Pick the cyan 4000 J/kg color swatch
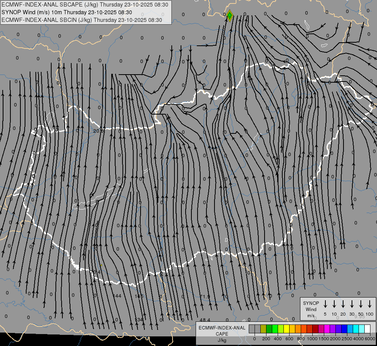Viewport: 377px width, 346px height. [356, 329]
